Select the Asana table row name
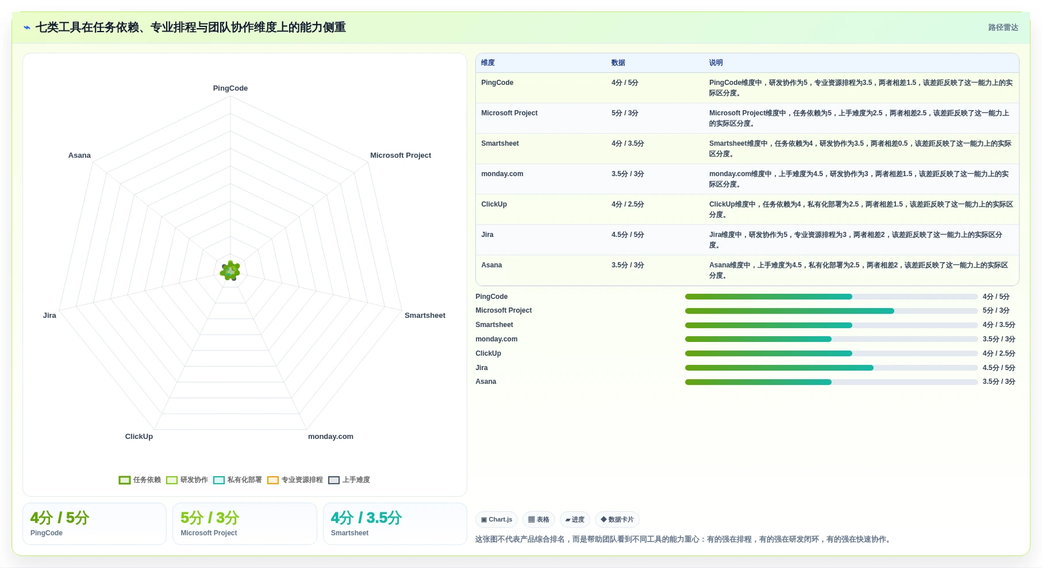 coord(491,265)
